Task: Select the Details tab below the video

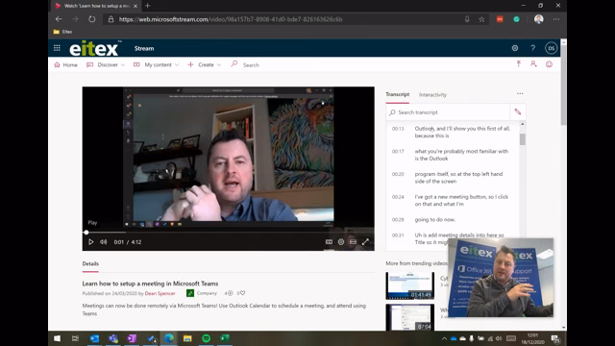Action: coord(90,263)
